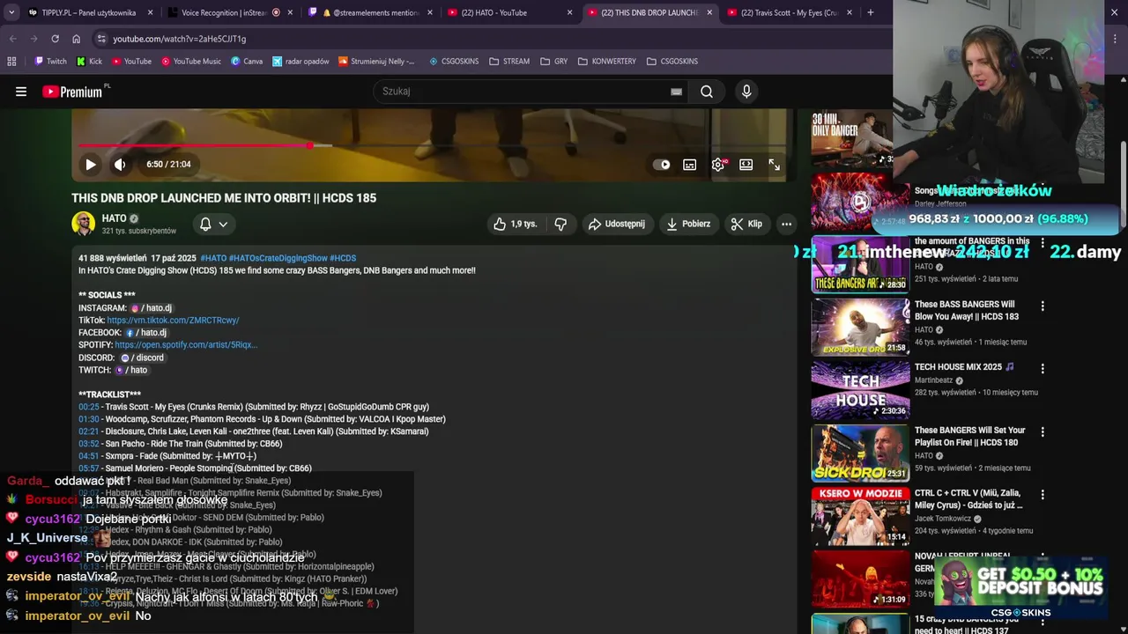Screen dimensions: 1128x634
Task: Open the radar opadów bookmark
Action: (301, 62)
